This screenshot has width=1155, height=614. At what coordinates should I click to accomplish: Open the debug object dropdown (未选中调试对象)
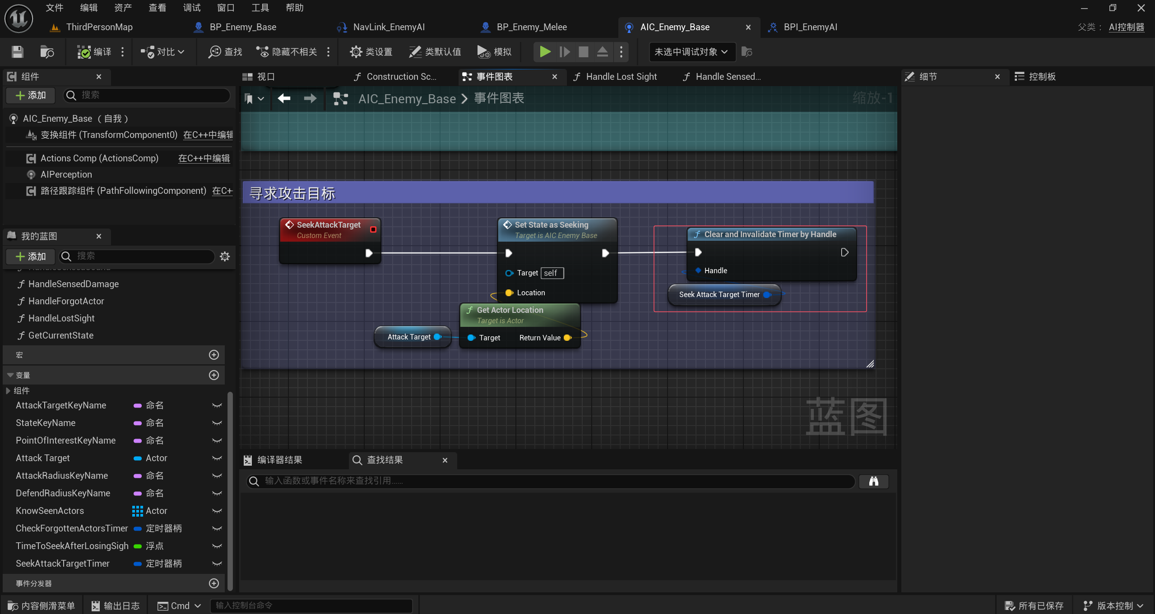(x=691, y=52)
